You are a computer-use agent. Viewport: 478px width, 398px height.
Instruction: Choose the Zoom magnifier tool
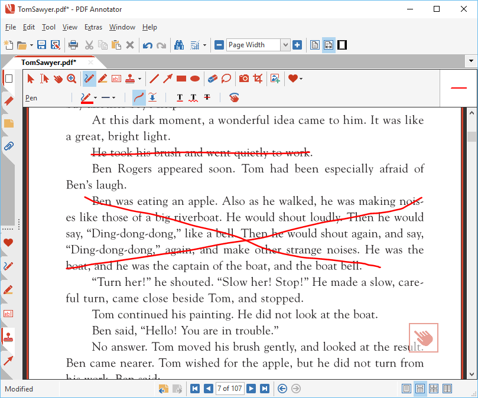click(x=71, y=79)
